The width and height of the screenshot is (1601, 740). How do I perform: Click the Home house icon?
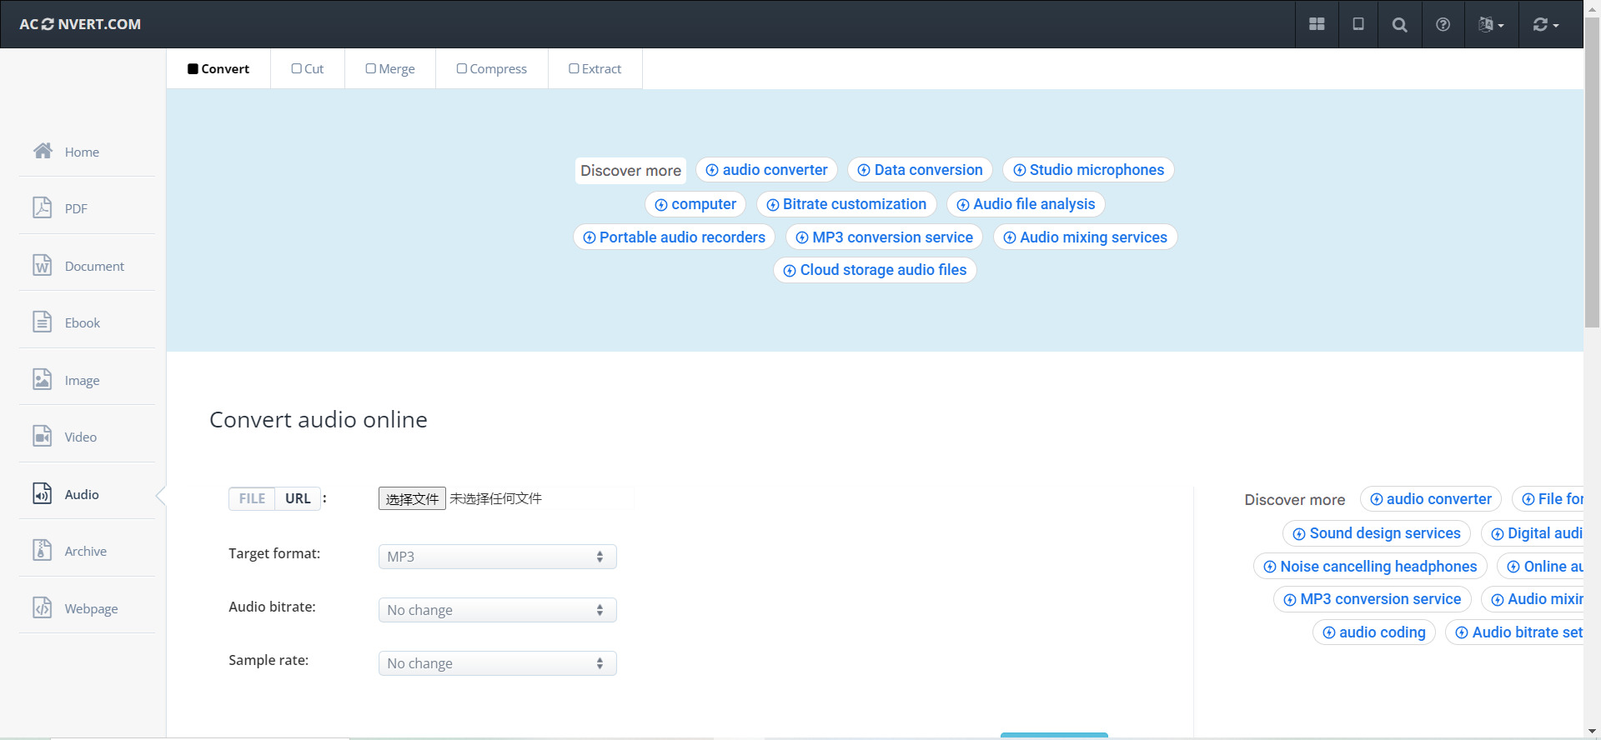[x=43, y=151]
